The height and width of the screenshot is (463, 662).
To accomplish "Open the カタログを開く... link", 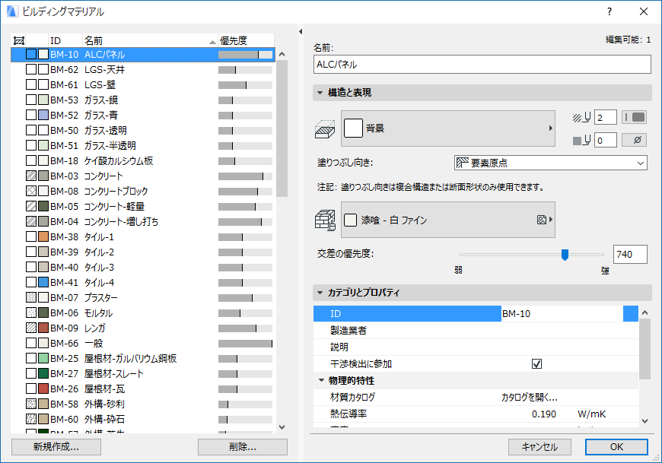I will coord(530,397).
